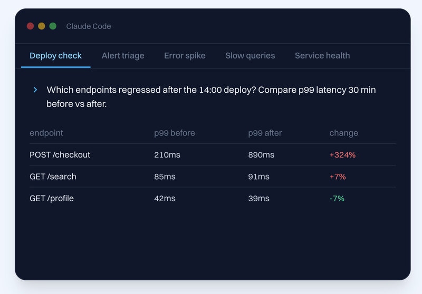Select the Deploy check tab
Screen dimensions: 422x294
click(56, 56)
